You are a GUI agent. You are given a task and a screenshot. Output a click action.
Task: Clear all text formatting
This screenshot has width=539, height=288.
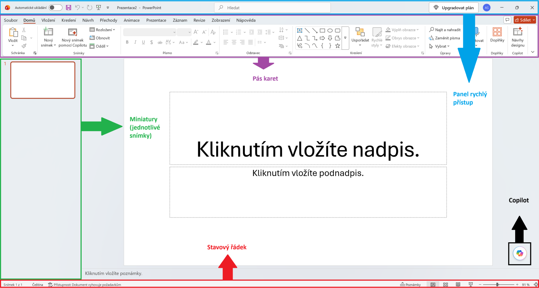point(213,32)
